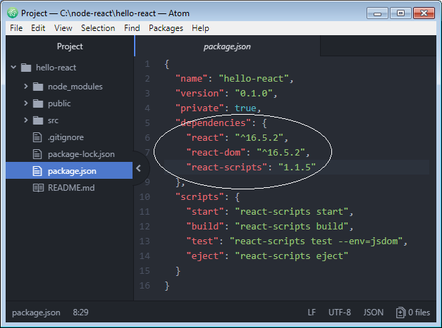Click the "hello-react" value in editor
The height and width of the screenshot is (328, 442).
coord(254,79)
